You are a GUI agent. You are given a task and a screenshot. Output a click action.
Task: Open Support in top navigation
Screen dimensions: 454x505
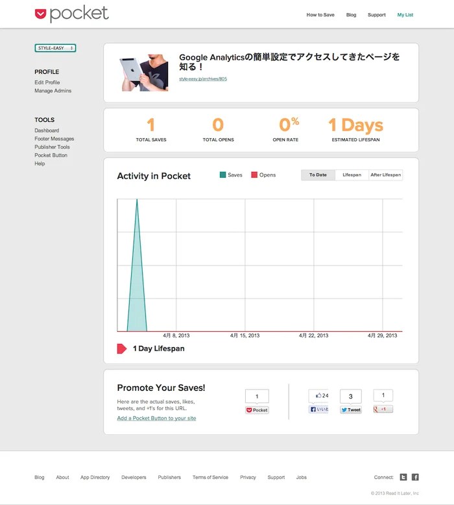(x=376, y=15)
